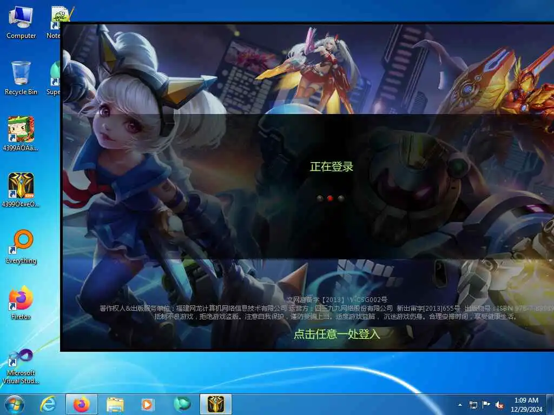Screen dimensions: 554x415
Task: Open the media player taskbar icon
Action: tap(148, 404)
